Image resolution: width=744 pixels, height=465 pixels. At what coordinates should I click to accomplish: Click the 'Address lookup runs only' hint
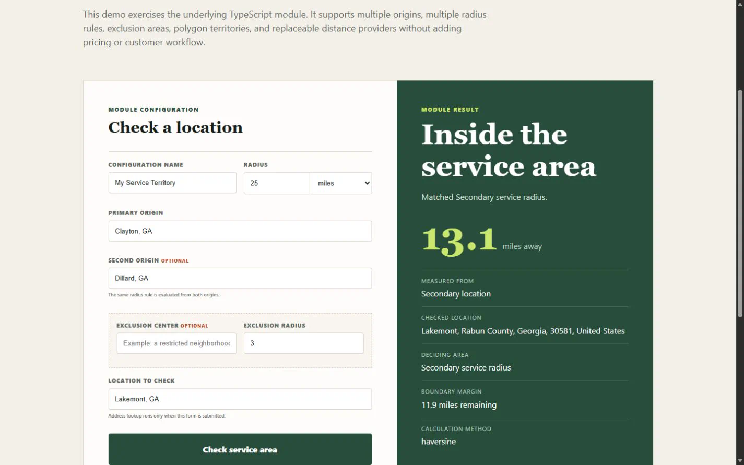167,416
